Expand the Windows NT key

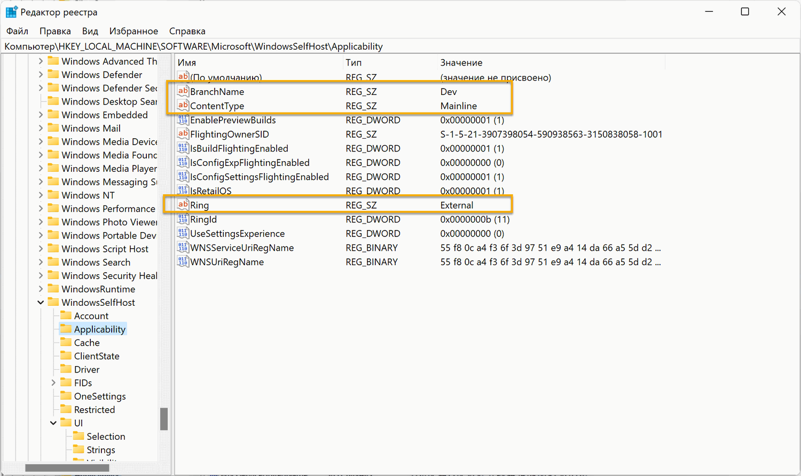(41, 195)
